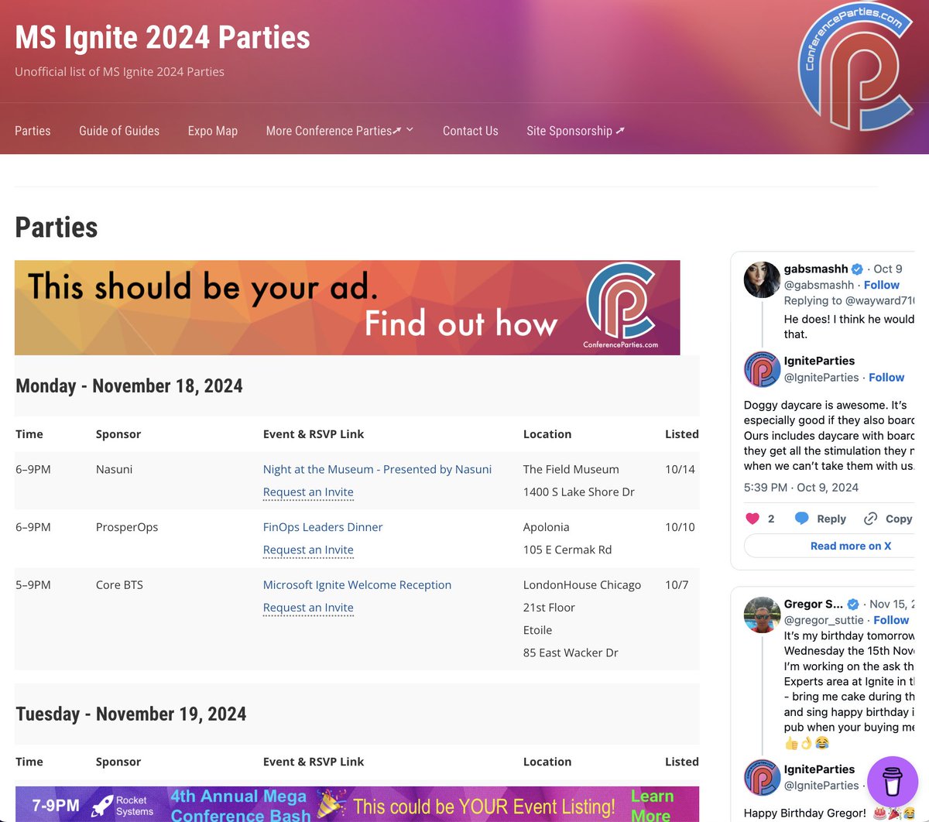This screenshot has width=929, height=822.
Task: Open the Parties nav menu item
Action: [33, 131]
